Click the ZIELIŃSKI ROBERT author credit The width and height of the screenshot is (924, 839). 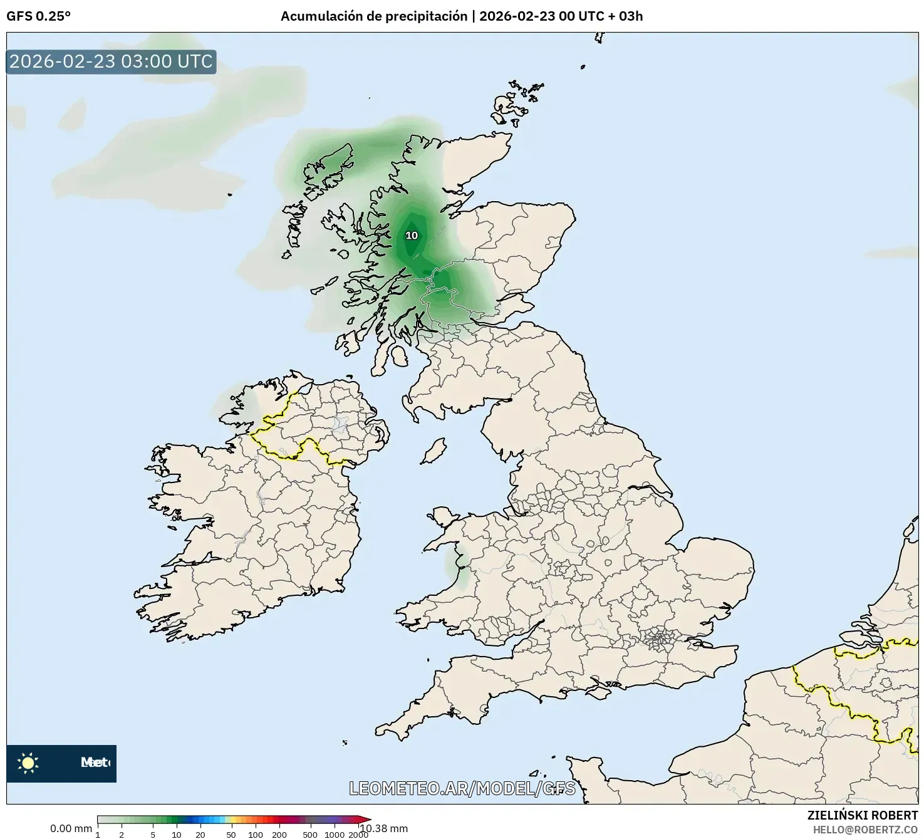pyautogui.click(x=862, y=815)
